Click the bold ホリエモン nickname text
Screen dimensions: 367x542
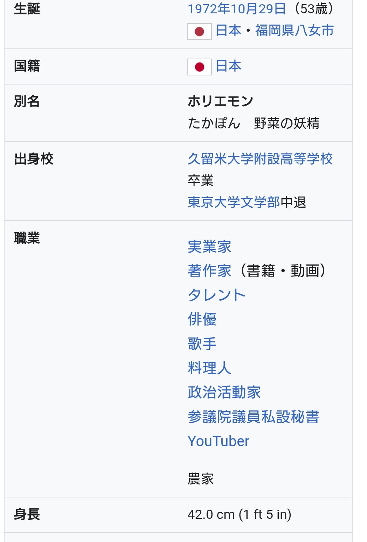click(x=220, y=101)
